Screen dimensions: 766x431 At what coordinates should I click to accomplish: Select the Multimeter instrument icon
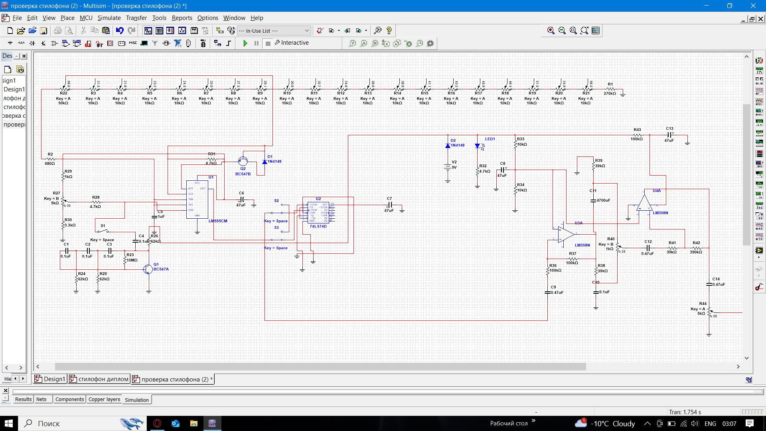coord(759,61)
